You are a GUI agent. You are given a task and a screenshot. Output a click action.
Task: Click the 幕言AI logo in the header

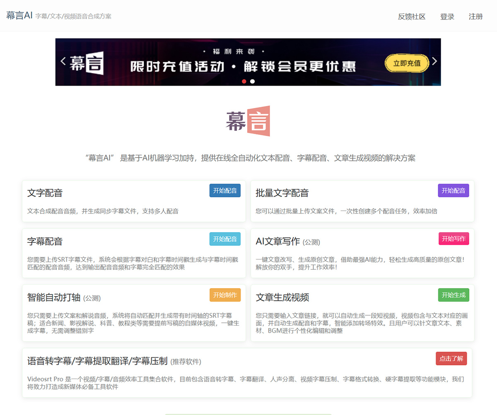point(19,16)
